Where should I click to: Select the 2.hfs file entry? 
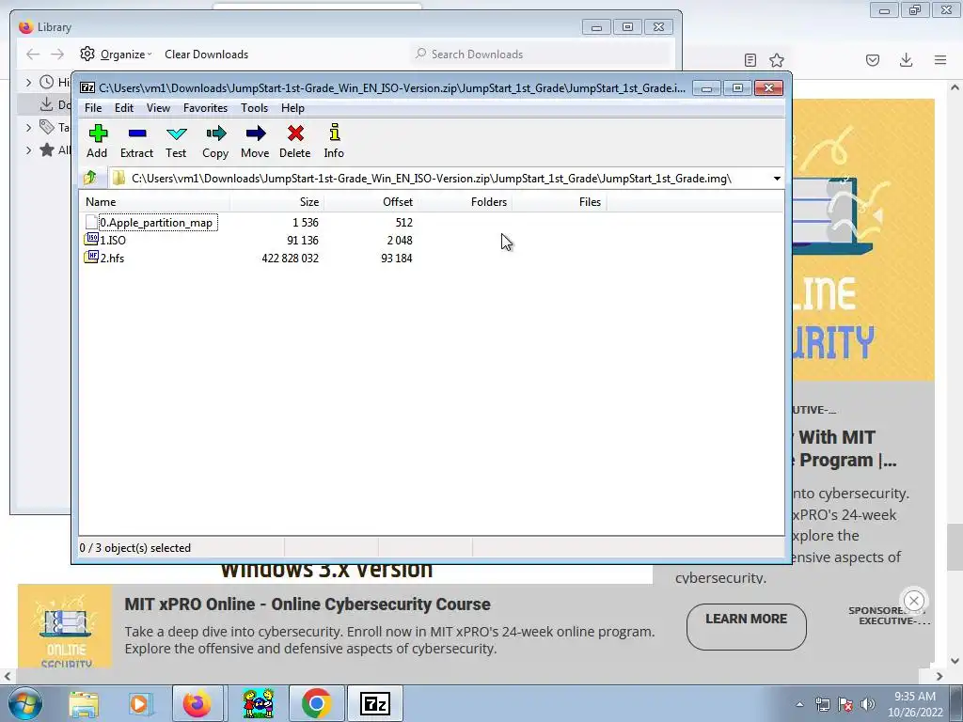click(113, 258)
